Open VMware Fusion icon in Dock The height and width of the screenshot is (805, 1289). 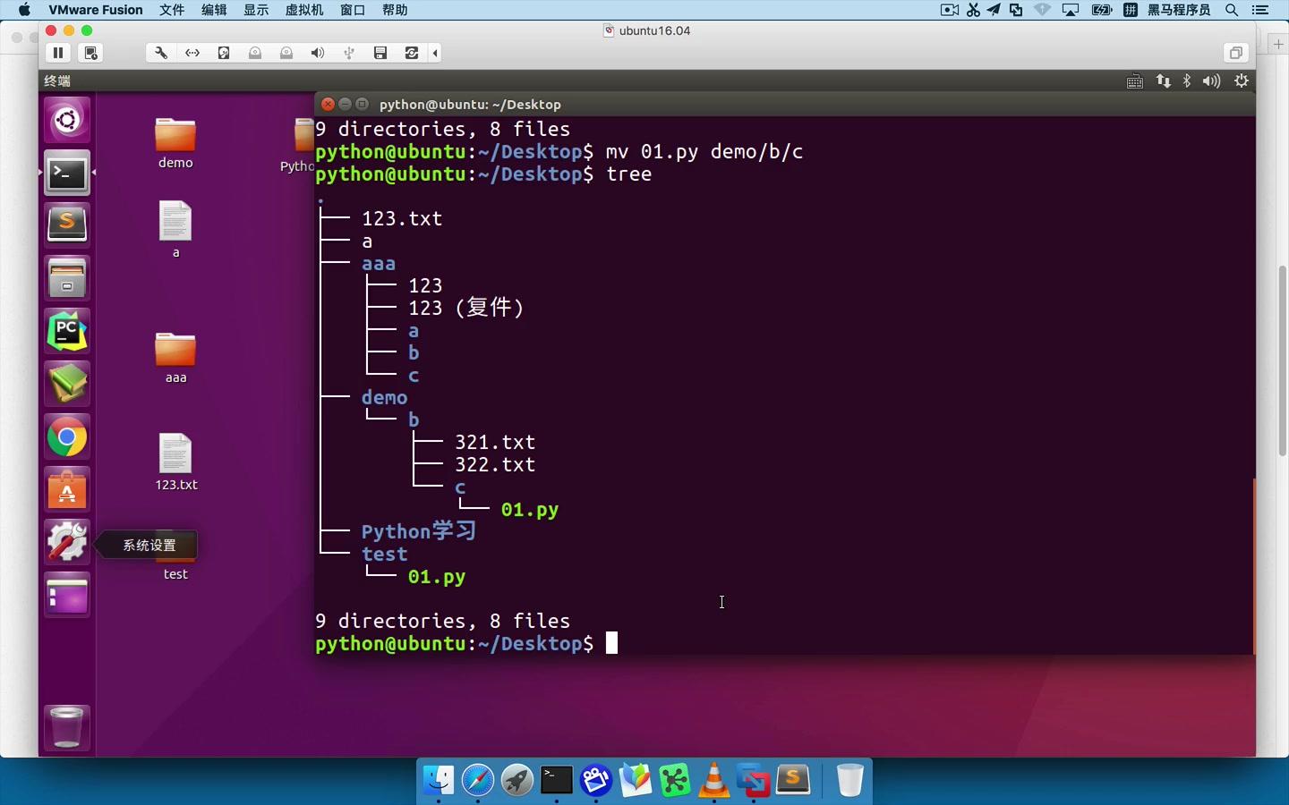coord(754,781)
